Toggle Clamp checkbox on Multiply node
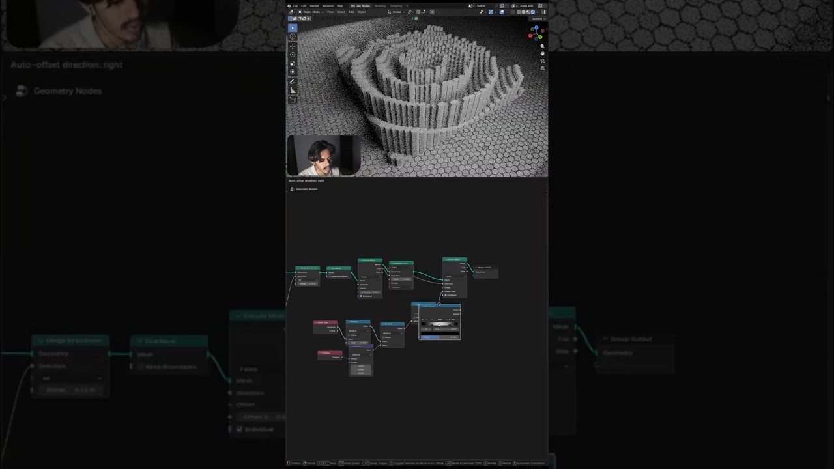Viewport: 834px width, 469px height. point(349,335)
